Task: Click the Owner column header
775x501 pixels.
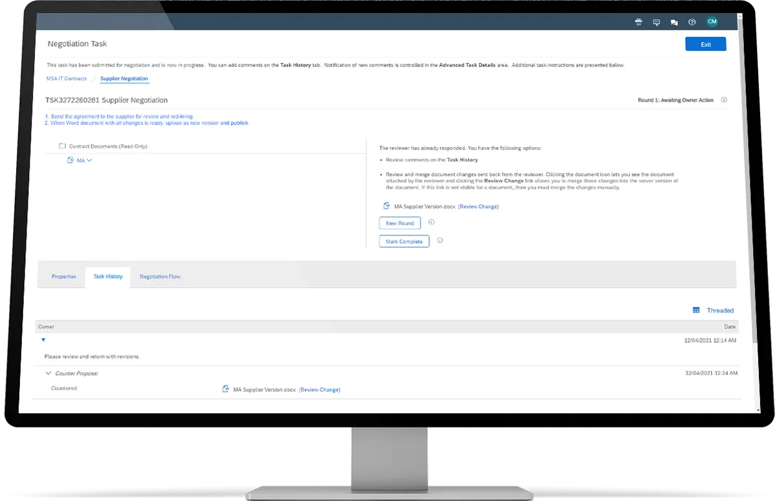Action: 46,327
